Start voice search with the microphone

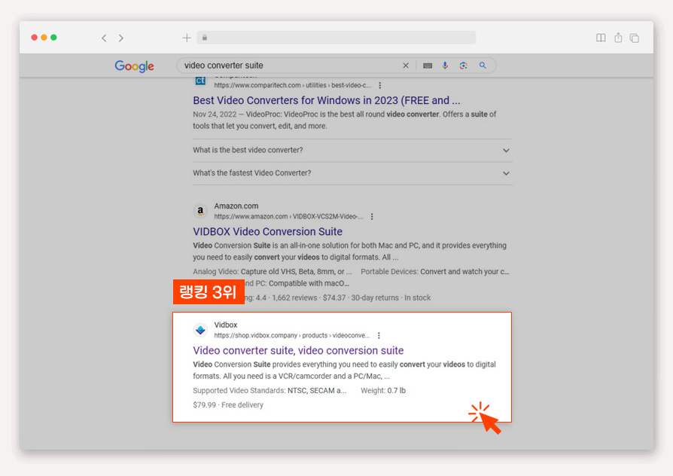tap(445, 66)
